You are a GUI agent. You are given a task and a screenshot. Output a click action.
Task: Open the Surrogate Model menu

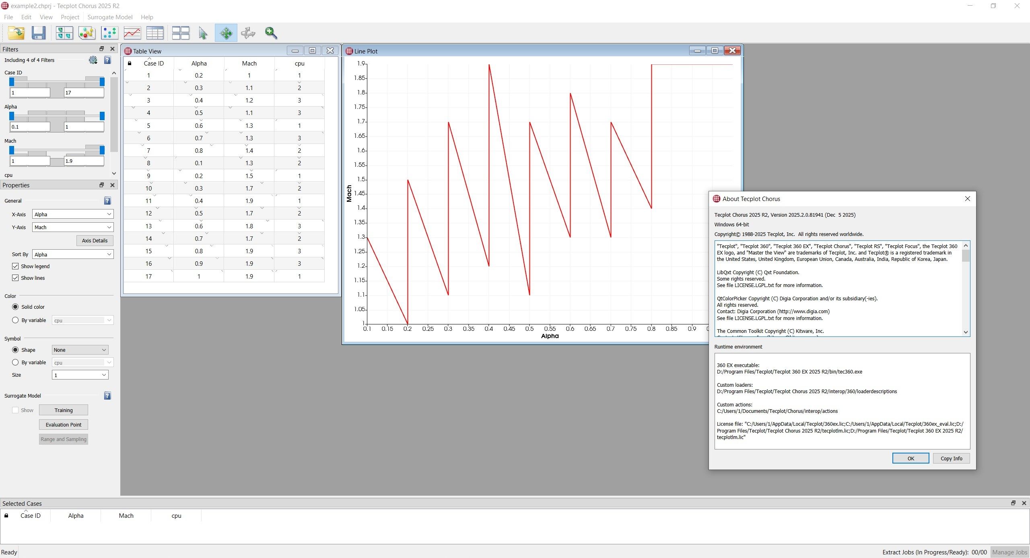coord(110,17)
